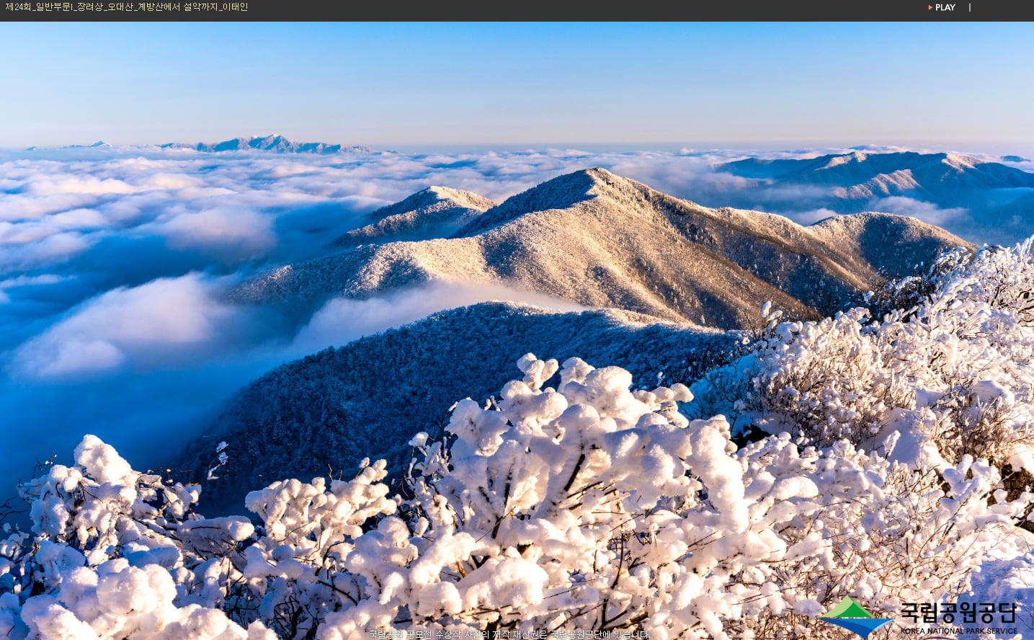Click the Korea National Park Service mountain logo
The width and height of the screenshot is (1034, 640).
click(854, 616)
